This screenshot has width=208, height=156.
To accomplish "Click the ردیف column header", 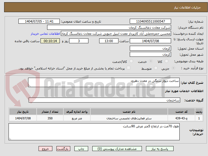I will coord(199,112).
